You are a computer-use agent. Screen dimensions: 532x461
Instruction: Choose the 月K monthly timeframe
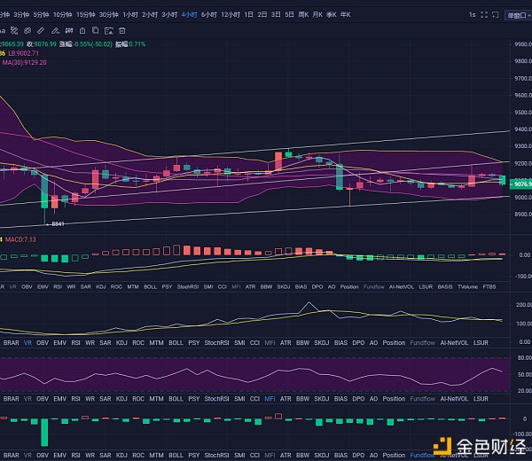[x=317, y=15]
